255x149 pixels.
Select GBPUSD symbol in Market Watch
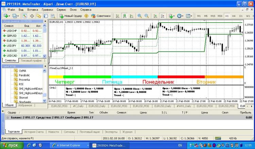12,36
